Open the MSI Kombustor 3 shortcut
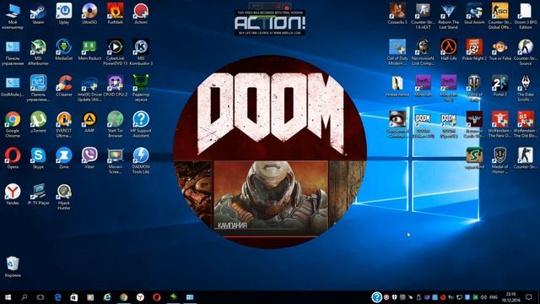Viewport: 540px width, 304px height. click(141, 52)
